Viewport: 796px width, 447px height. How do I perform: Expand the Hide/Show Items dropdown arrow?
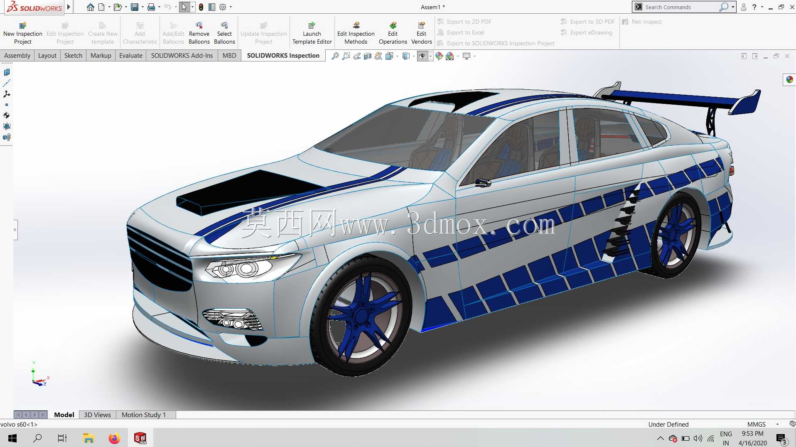coord(430,56)
